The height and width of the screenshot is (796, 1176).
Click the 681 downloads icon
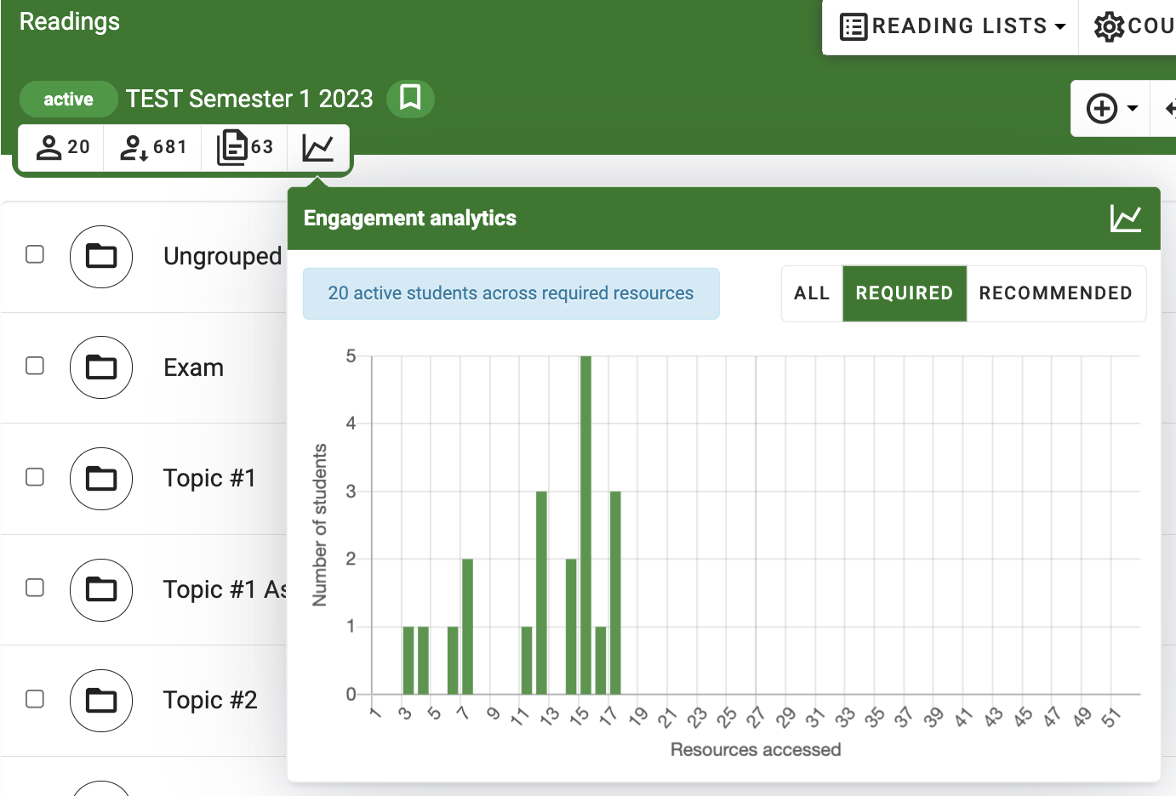[151, 146]
